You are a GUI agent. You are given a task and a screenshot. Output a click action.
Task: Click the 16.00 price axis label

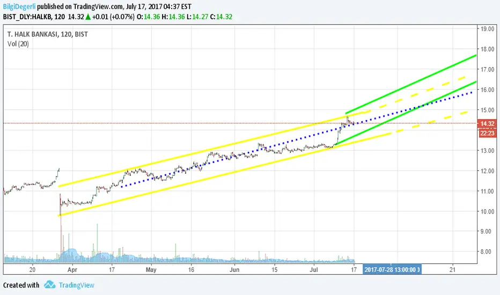coord(487,90)
